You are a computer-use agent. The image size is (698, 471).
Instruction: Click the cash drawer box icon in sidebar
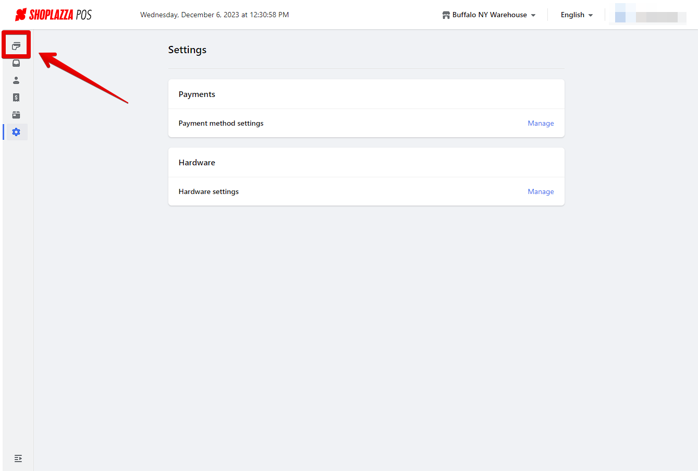[16, 115]
